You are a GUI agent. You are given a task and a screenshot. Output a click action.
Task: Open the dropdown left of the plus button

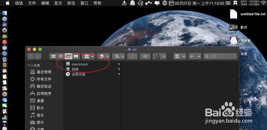180,56
